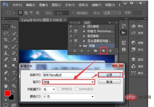Select the Path Selection tool

point(6,79)
